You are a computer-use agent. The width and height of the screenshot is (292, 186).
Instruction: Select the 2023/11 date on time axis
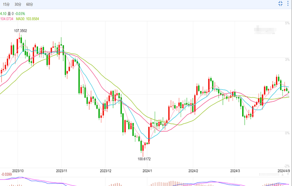[62, 171]
